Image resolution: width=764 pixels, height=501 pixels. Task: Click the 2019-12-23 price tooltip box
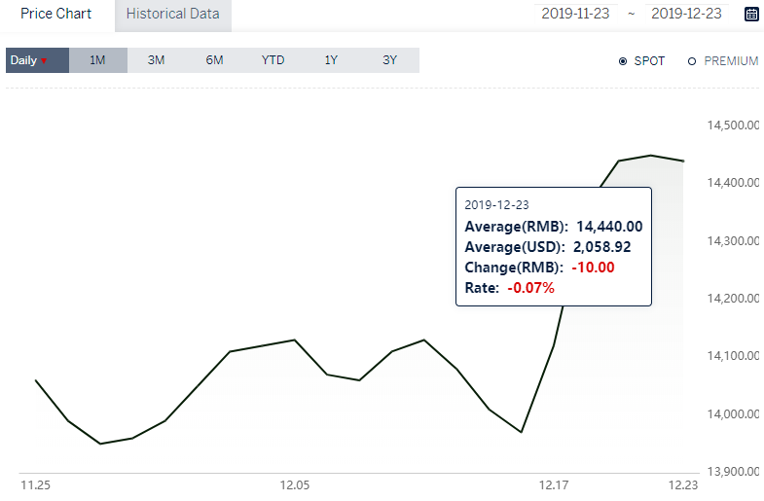pyautogui.click(x=554, y=246)
